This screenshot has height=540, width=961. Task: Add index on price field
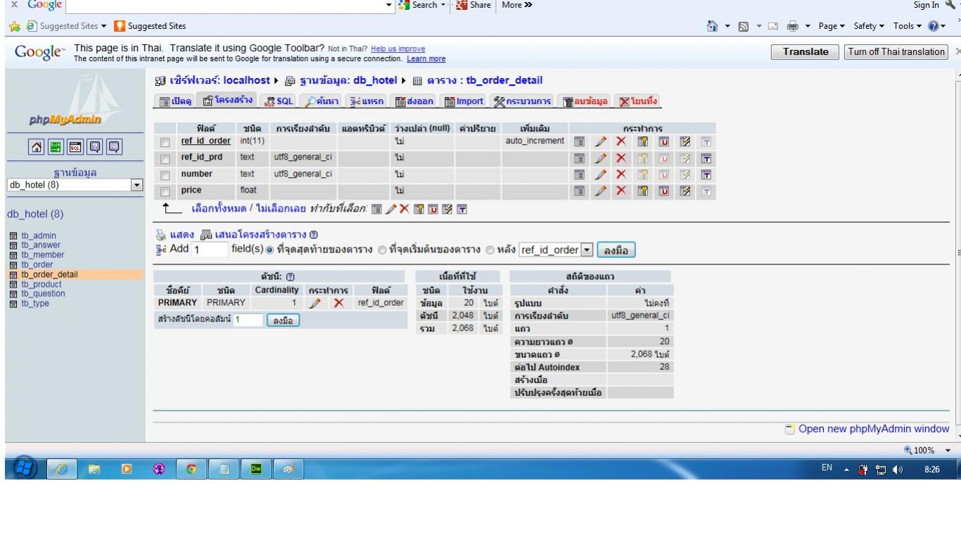[684, 190]
